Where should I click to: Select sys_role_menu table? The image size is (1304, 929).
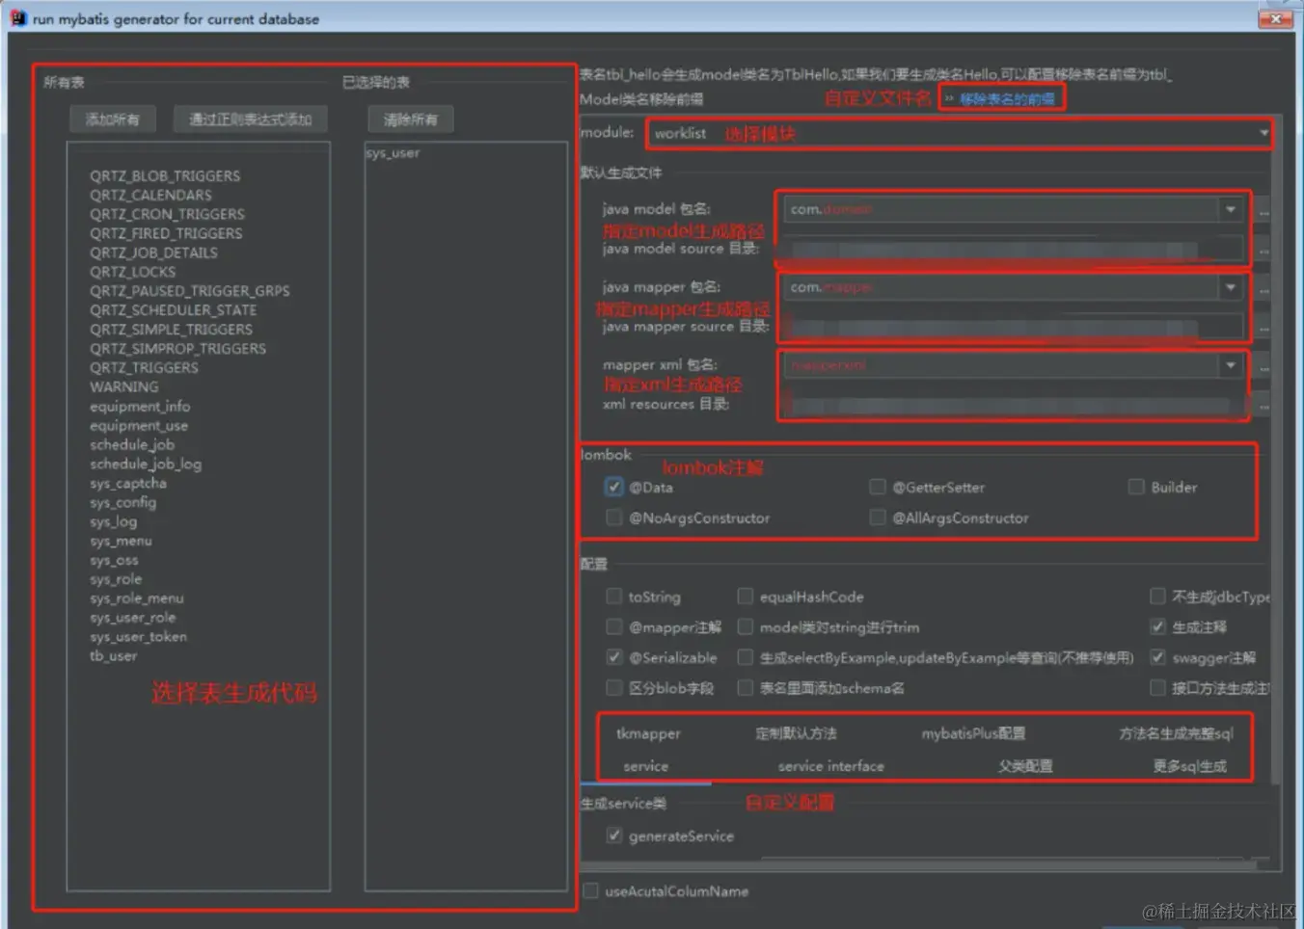136,598
